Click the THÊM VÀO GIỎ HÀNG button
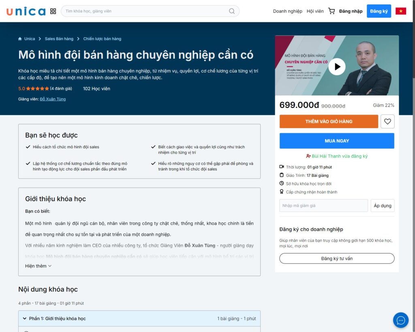This screenshot has height=332, width=415. coord(328,121)
